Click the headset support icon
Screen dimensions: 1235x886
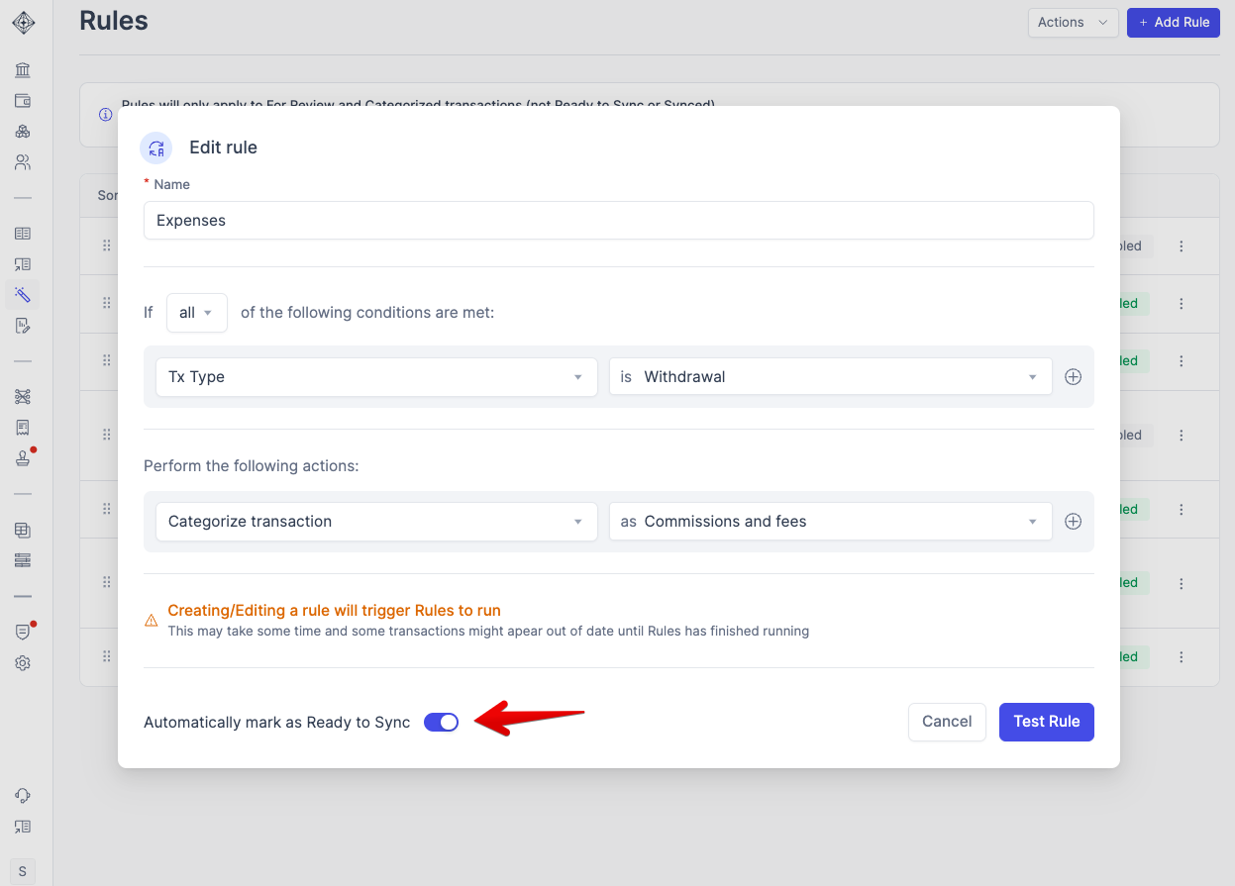click(23, 796)
